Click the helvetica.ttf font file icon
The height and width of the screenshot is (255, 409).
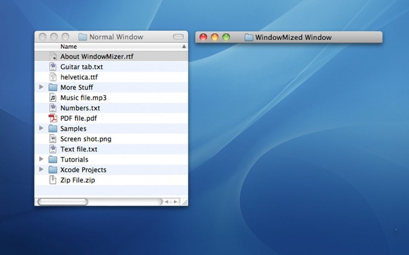(53, 77)
